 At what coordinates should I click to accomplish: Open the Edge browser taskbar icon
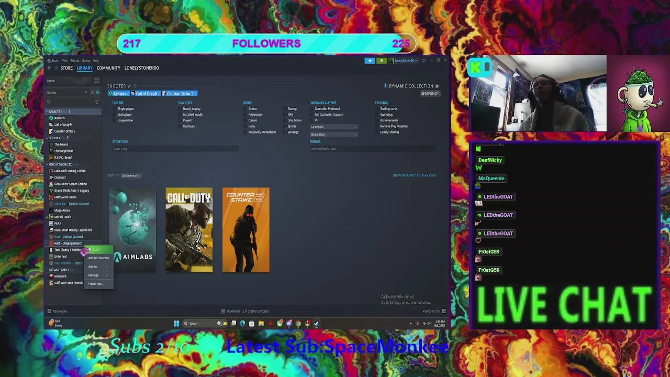(242, 324)
